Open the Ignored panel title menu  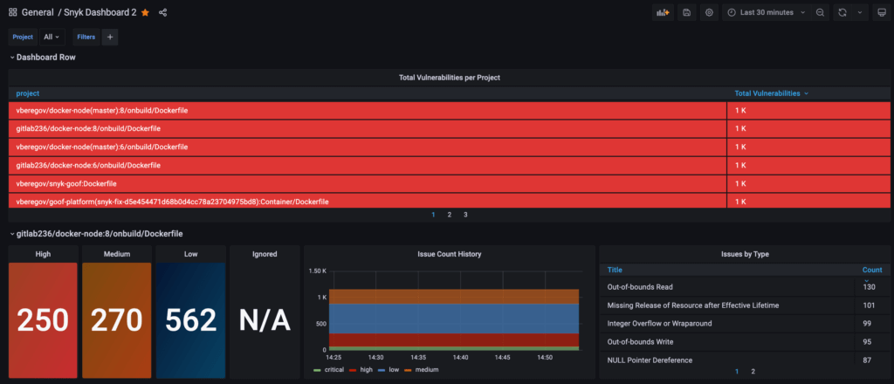pos(265,254)
